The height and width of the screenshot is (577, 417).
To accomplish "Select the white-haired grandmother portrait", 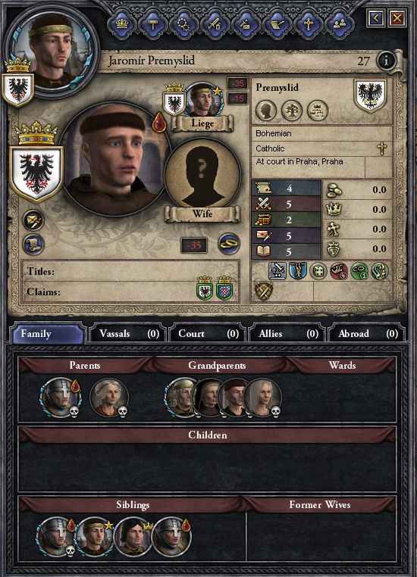I will tap(262, 398).
